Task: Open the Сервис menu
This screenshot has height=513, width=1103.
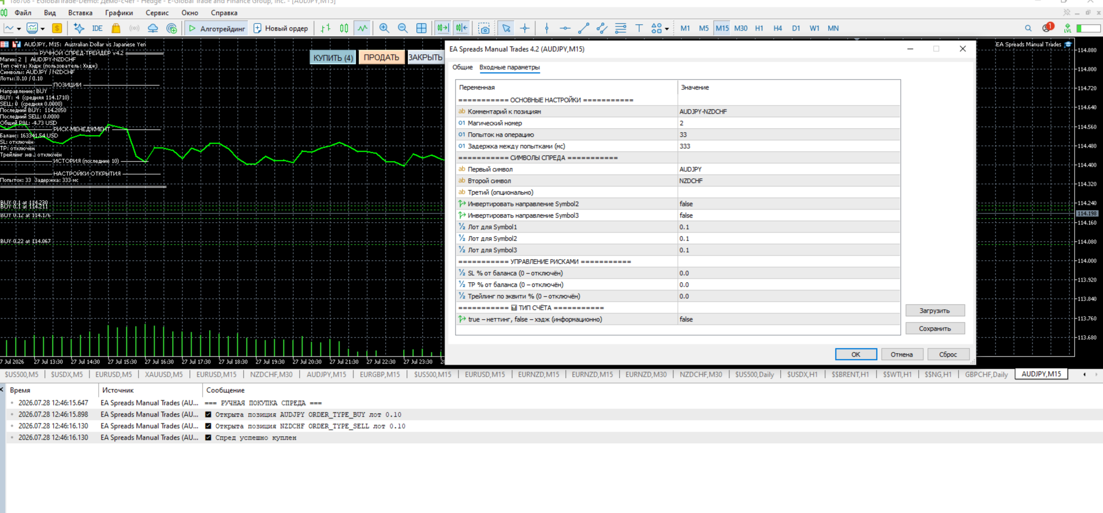Action: (x=157, y=13)
